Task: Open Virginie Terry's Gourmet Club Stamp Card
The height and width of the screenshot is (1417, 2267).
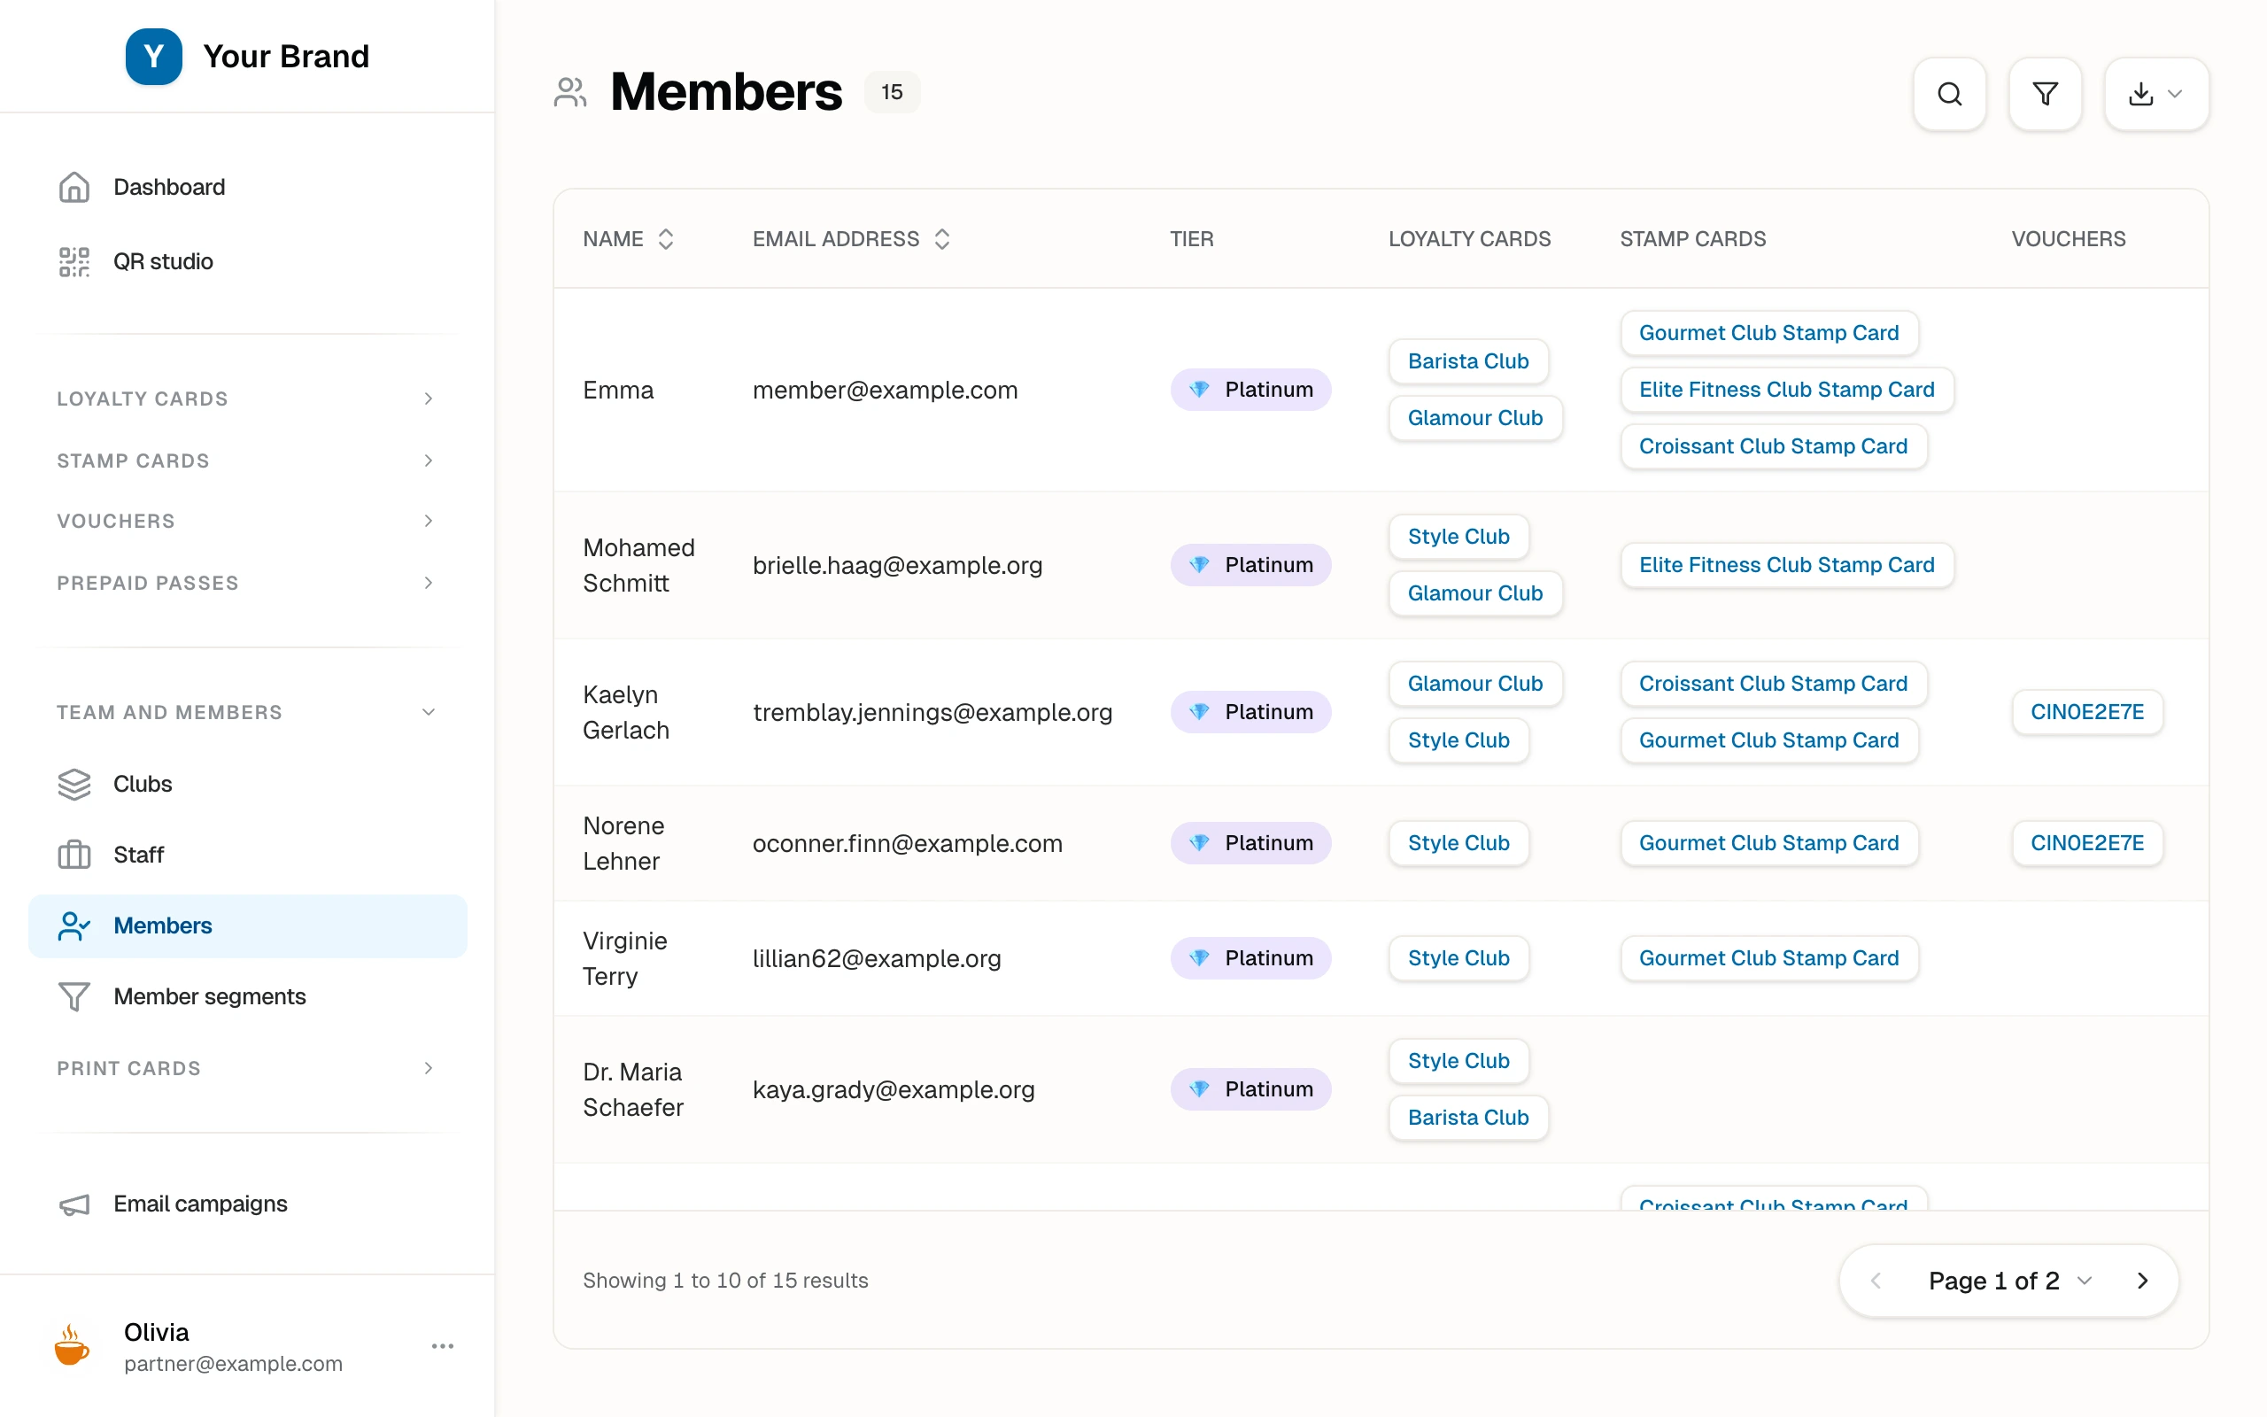Action: coord(1768,959)
